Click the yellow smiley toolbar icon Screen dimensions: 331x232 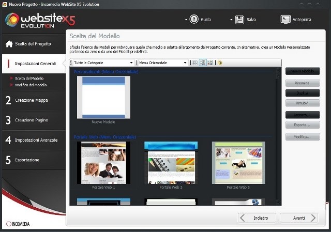coord(220,63)
